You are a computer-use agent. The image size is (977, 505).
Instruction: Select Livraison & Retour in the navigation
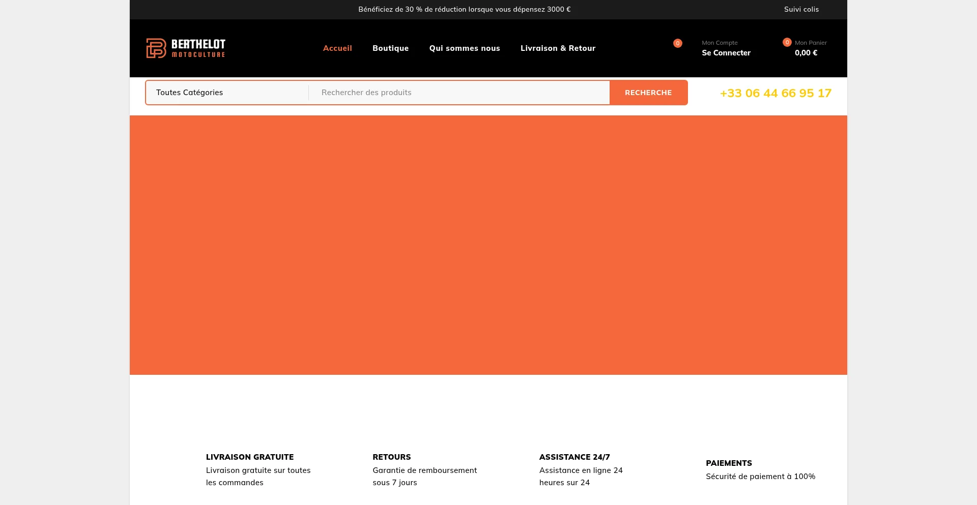(558, 48)
